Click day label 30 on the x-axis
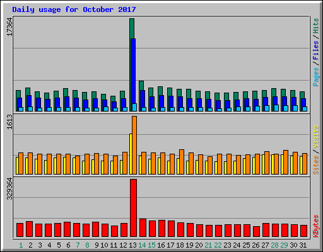This screenshot has width=323, height=252. [293, 245]
